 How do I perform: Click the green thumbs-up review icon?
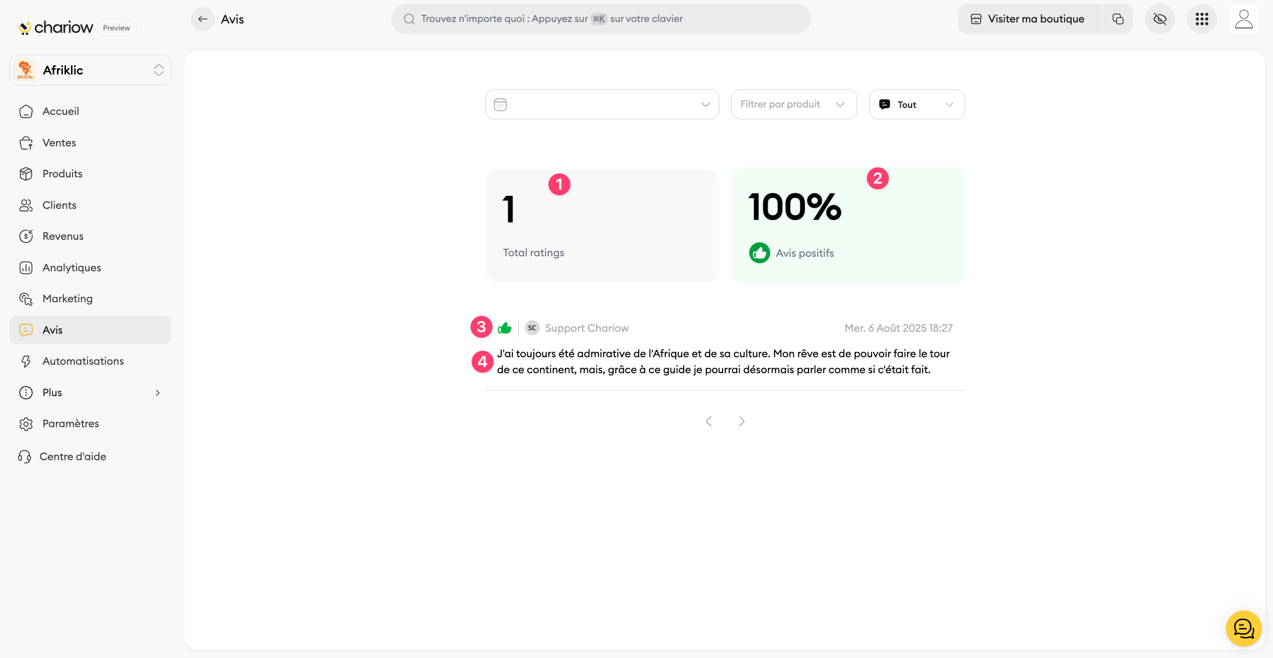(505, 328)
